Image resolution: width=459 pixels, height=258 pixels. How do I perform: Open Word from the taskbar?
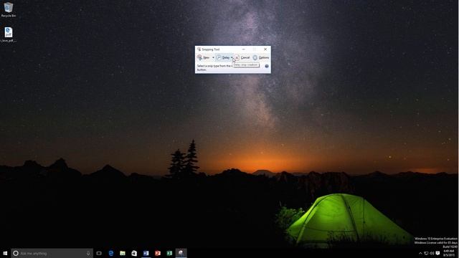tap(146, 253)
